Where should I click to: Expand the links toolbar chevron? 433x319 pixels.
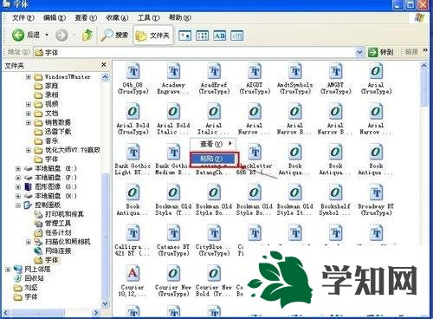click(x=425, y=50)
